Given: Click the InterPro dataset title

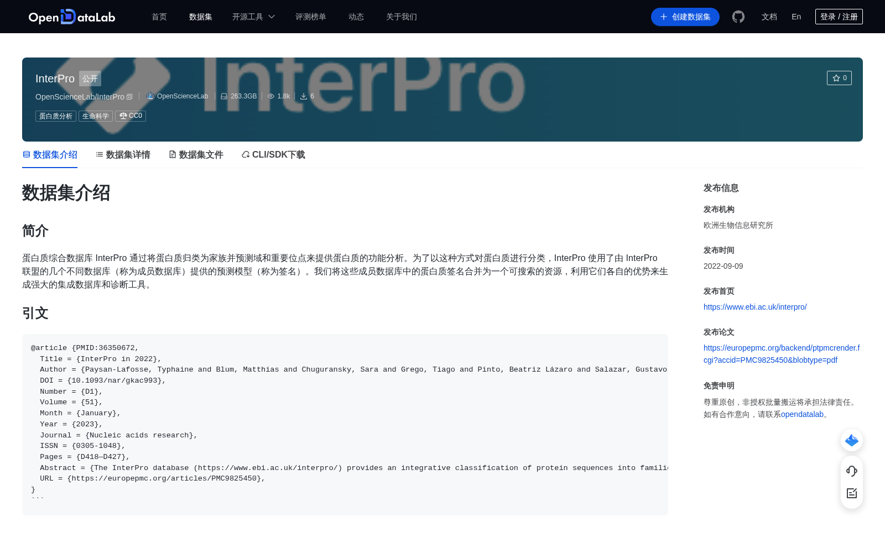Looking at the screenshot, I should [55, 79].
